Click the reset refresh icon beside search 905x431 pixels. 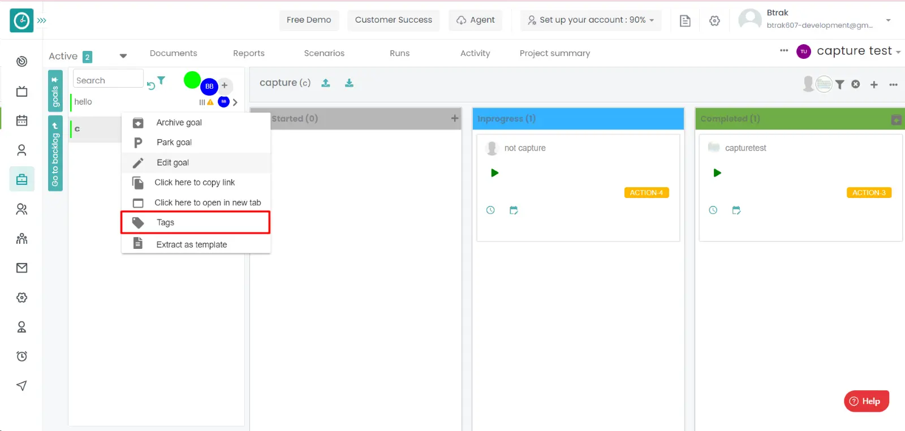click(151, 86)
